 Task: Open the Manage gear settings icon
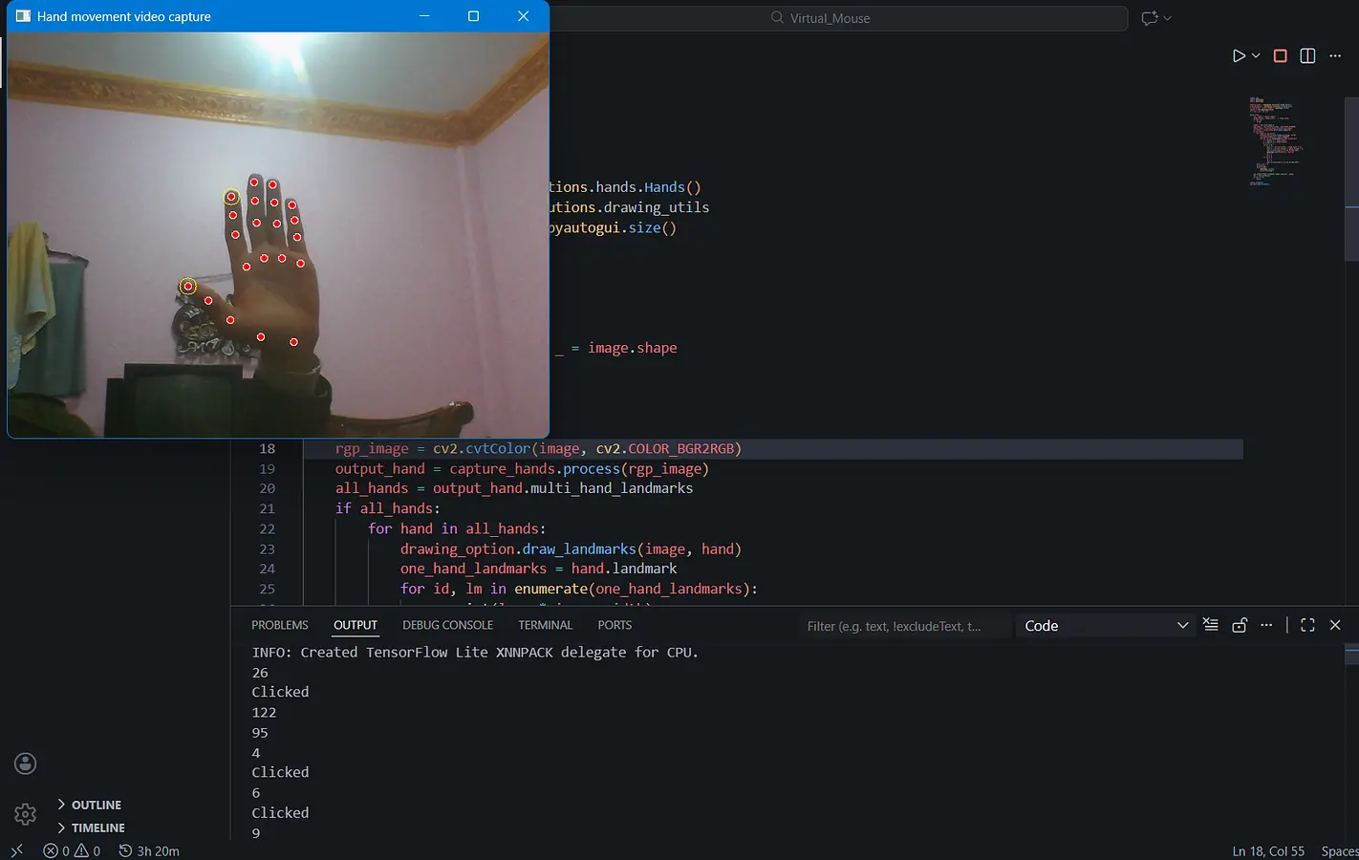pos(26,814)
